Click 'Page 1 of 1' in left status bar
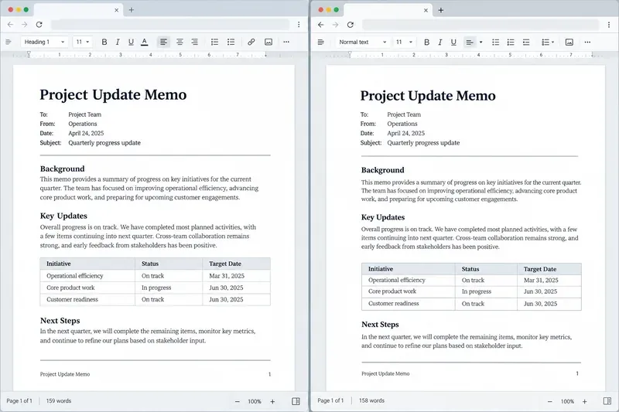619x412 pixels. coord(19,401)
